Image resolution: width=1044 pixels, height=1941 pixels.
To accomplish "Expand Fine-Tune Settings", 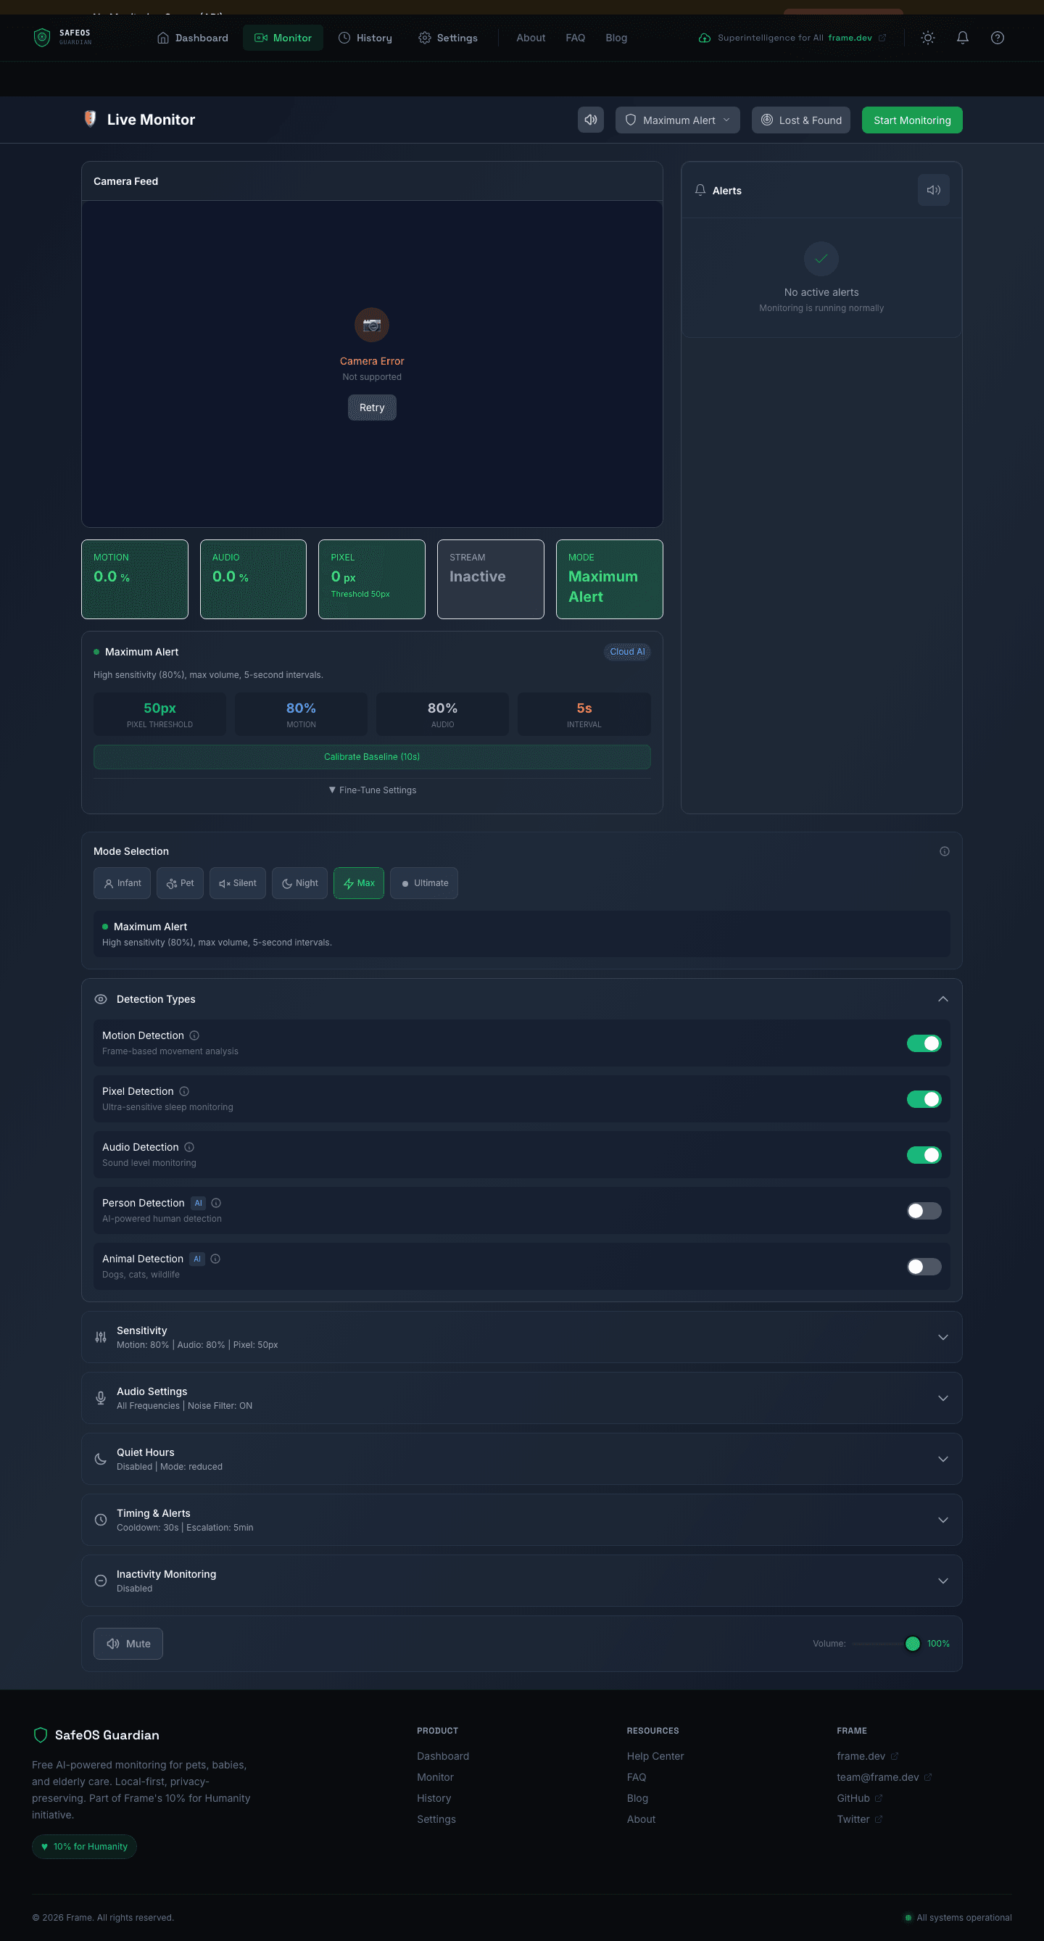I will (372, 790).
